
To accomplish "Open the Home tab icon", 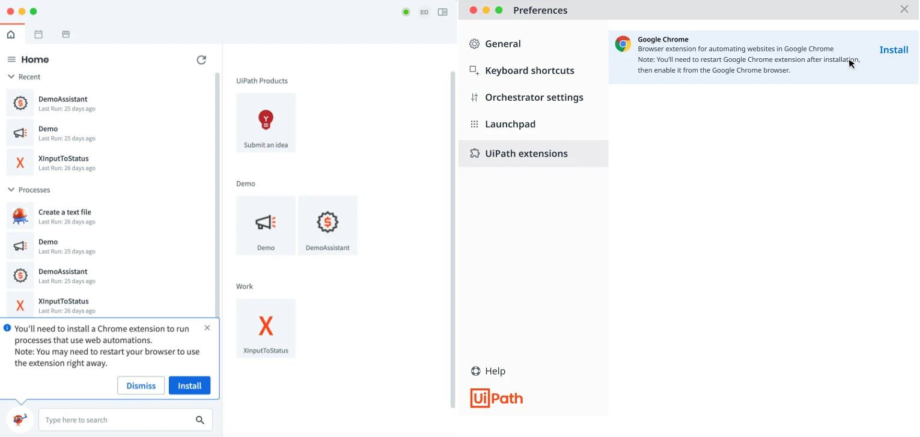I will (x=11, y=34).
